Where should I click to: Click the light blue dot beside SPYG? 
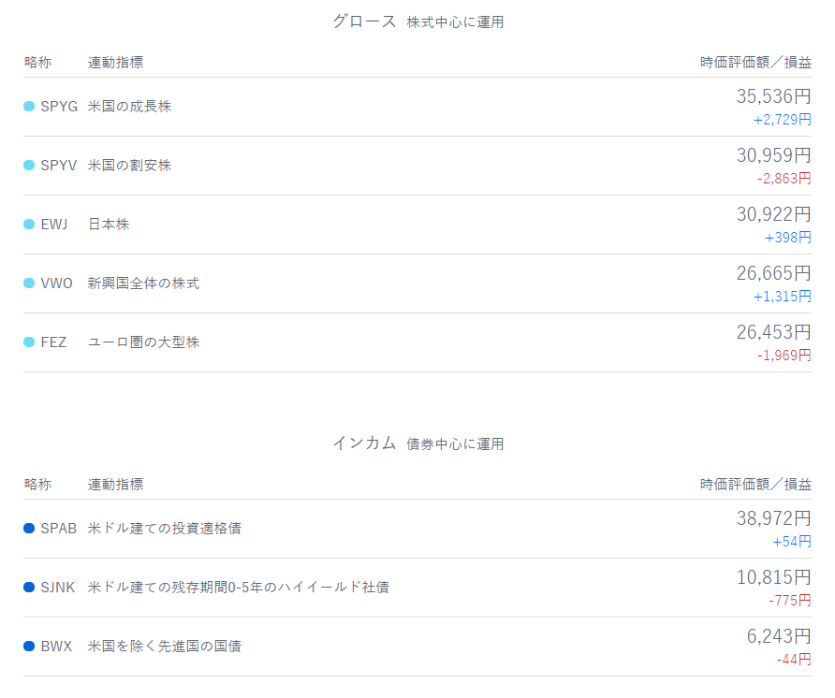tap(29, 107)
